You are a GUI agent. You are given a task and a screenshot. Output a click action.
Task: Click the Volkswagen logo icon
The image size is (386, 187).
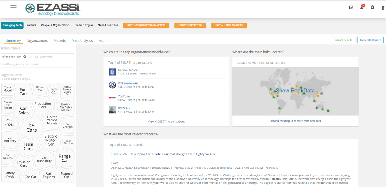[x=112, y=85]
